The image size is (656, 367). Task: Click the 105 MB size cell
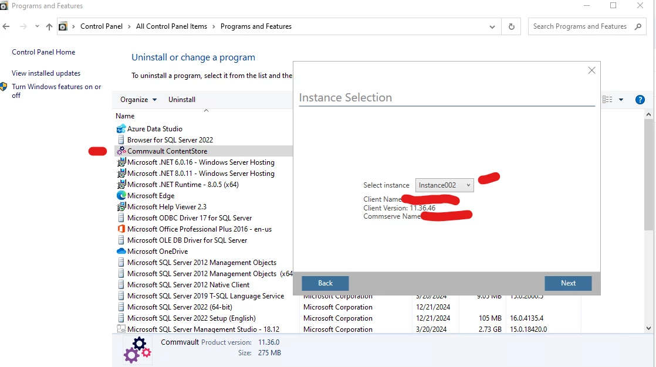point(490,318)
